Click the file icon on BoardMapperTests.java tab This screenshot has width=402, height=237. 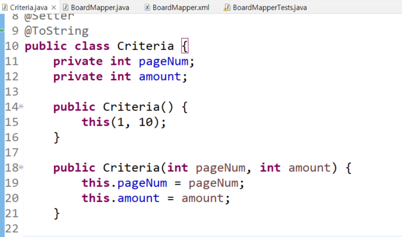(x=227, y=7)
